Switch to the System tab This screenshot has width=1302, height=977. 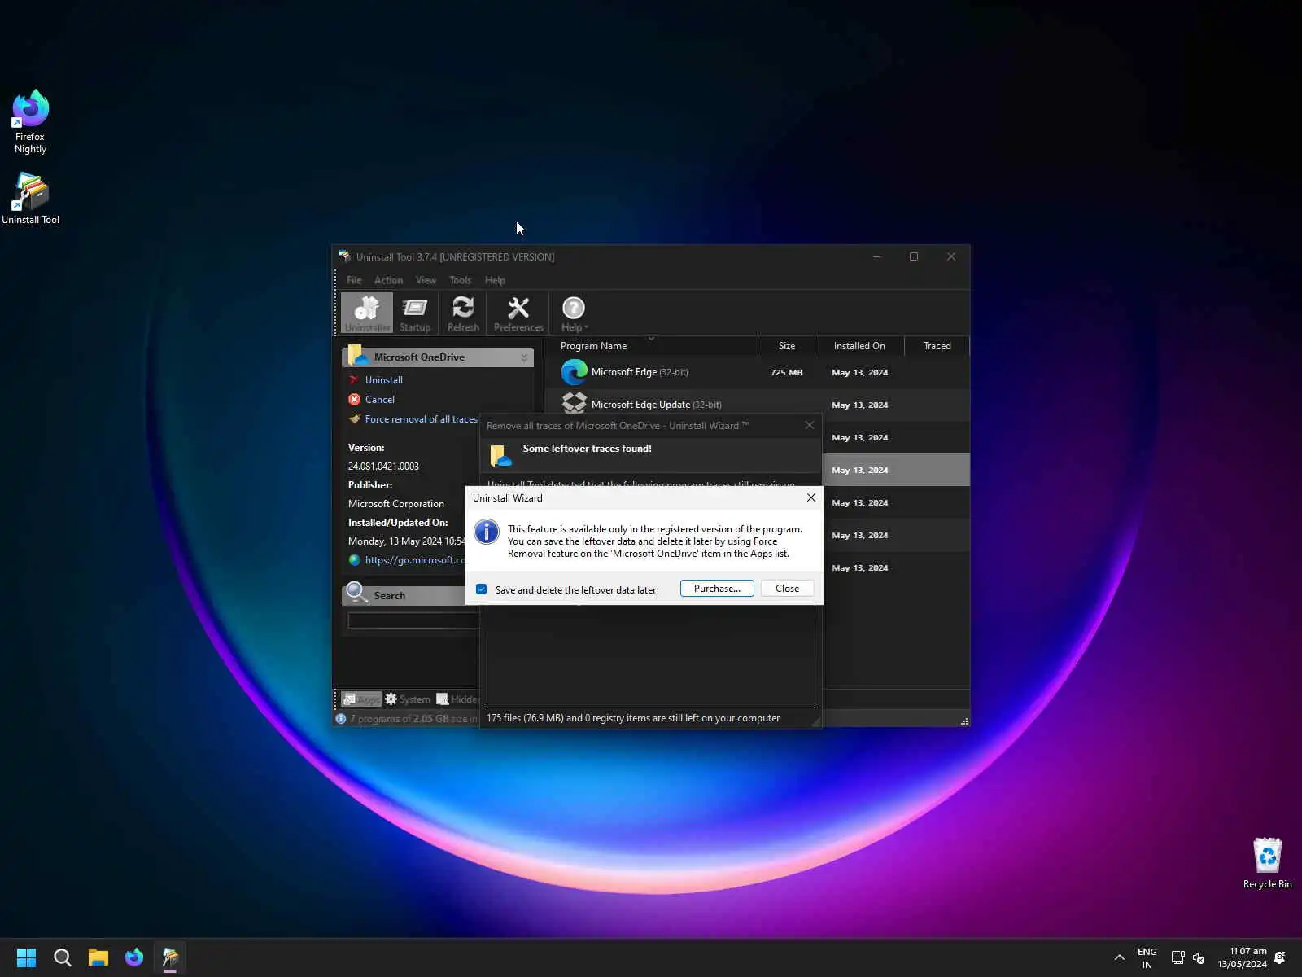pos(408,699)
